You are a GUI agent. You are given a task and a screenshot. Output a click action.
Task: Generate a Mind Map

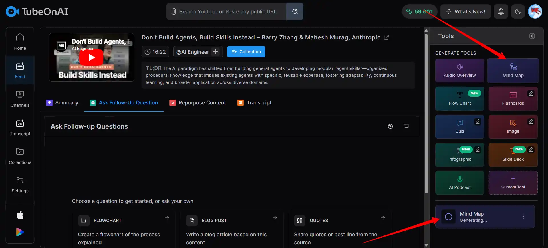click(x=513, y=71)
